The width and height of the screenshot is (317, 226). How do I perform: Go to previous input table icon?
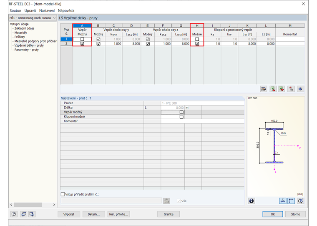(23, 214)
